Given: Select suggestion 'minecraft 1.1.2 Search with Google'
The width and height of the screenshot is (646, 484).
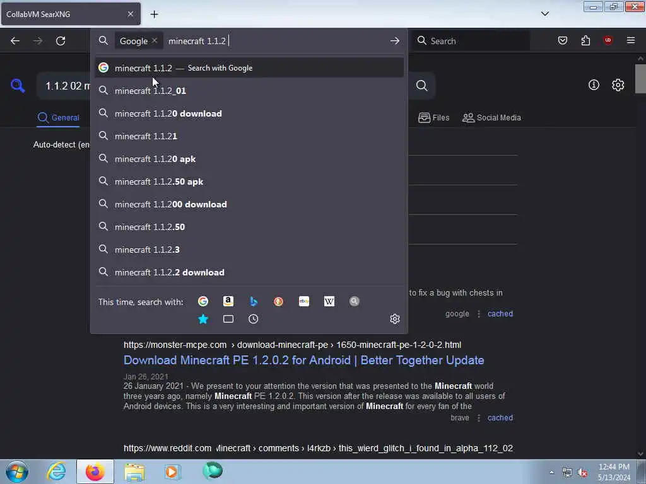Looking at the screenshot, I should coord(249,68).
